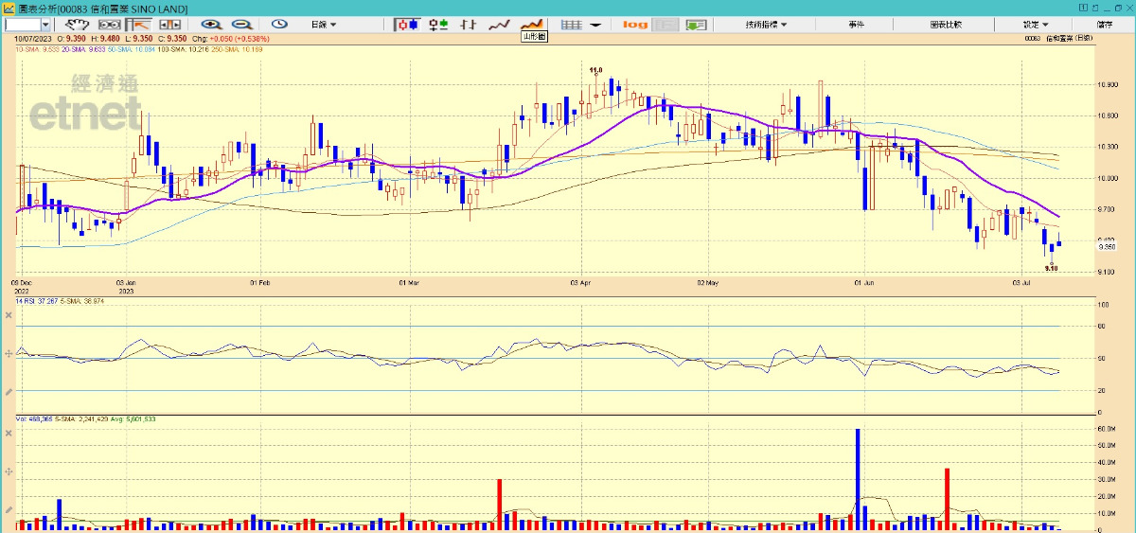Open the 技術指標 indicators dropdown
Screen dimensions: 1136x533
(766, 24)
